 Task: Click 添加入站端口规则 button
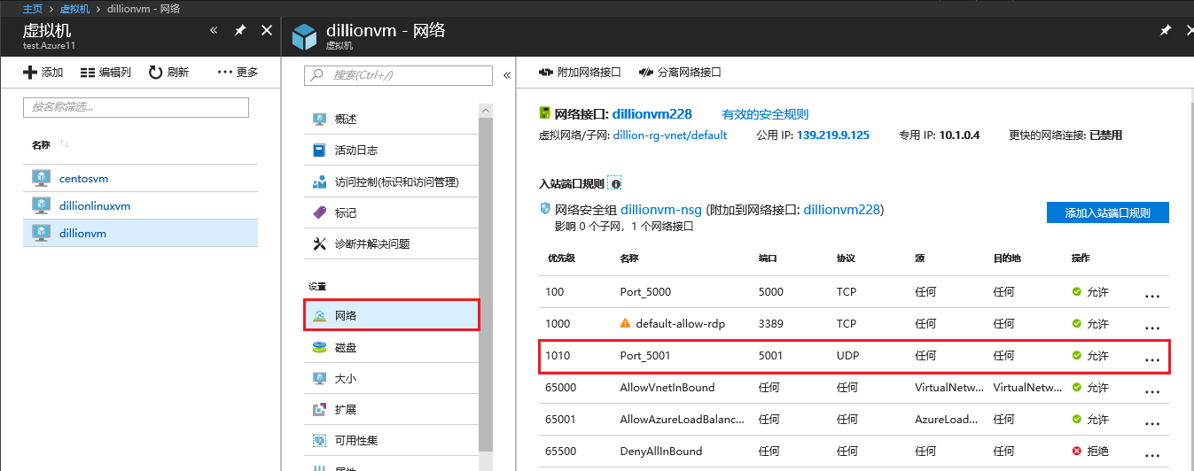click(x=1107, y=212)
